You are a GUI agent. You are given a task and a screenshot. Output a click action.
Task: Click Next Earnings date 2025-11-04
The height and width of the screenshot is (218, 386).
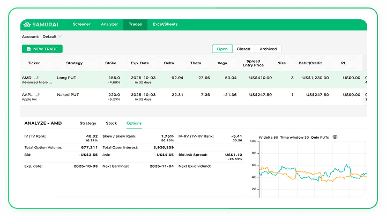161,167
